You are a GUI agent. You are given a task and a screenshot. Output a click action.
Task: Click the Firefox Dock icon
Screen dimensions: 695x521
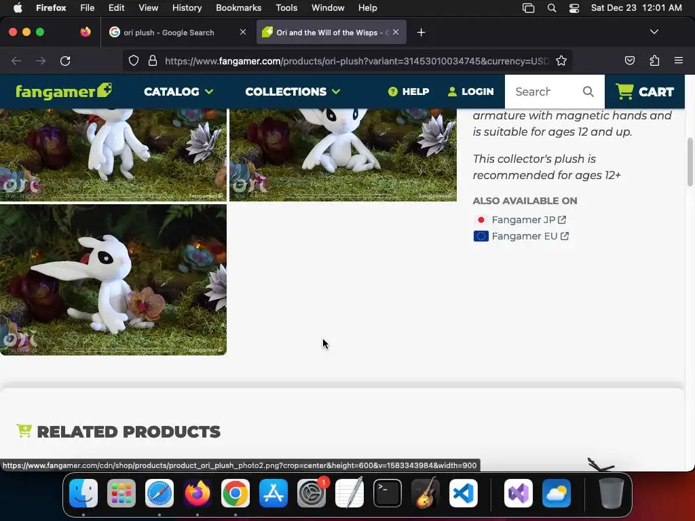tap(198, 493)
